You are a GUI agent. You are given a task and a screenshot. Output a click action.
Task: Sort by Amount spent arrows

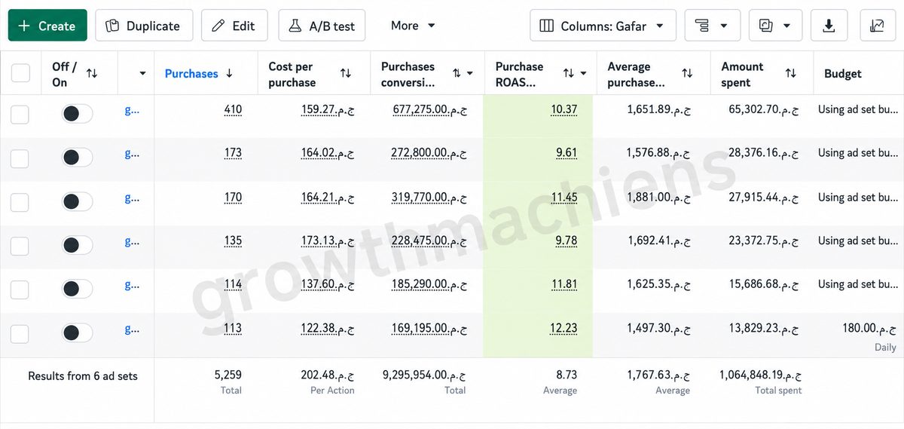(x=790, y=73)
